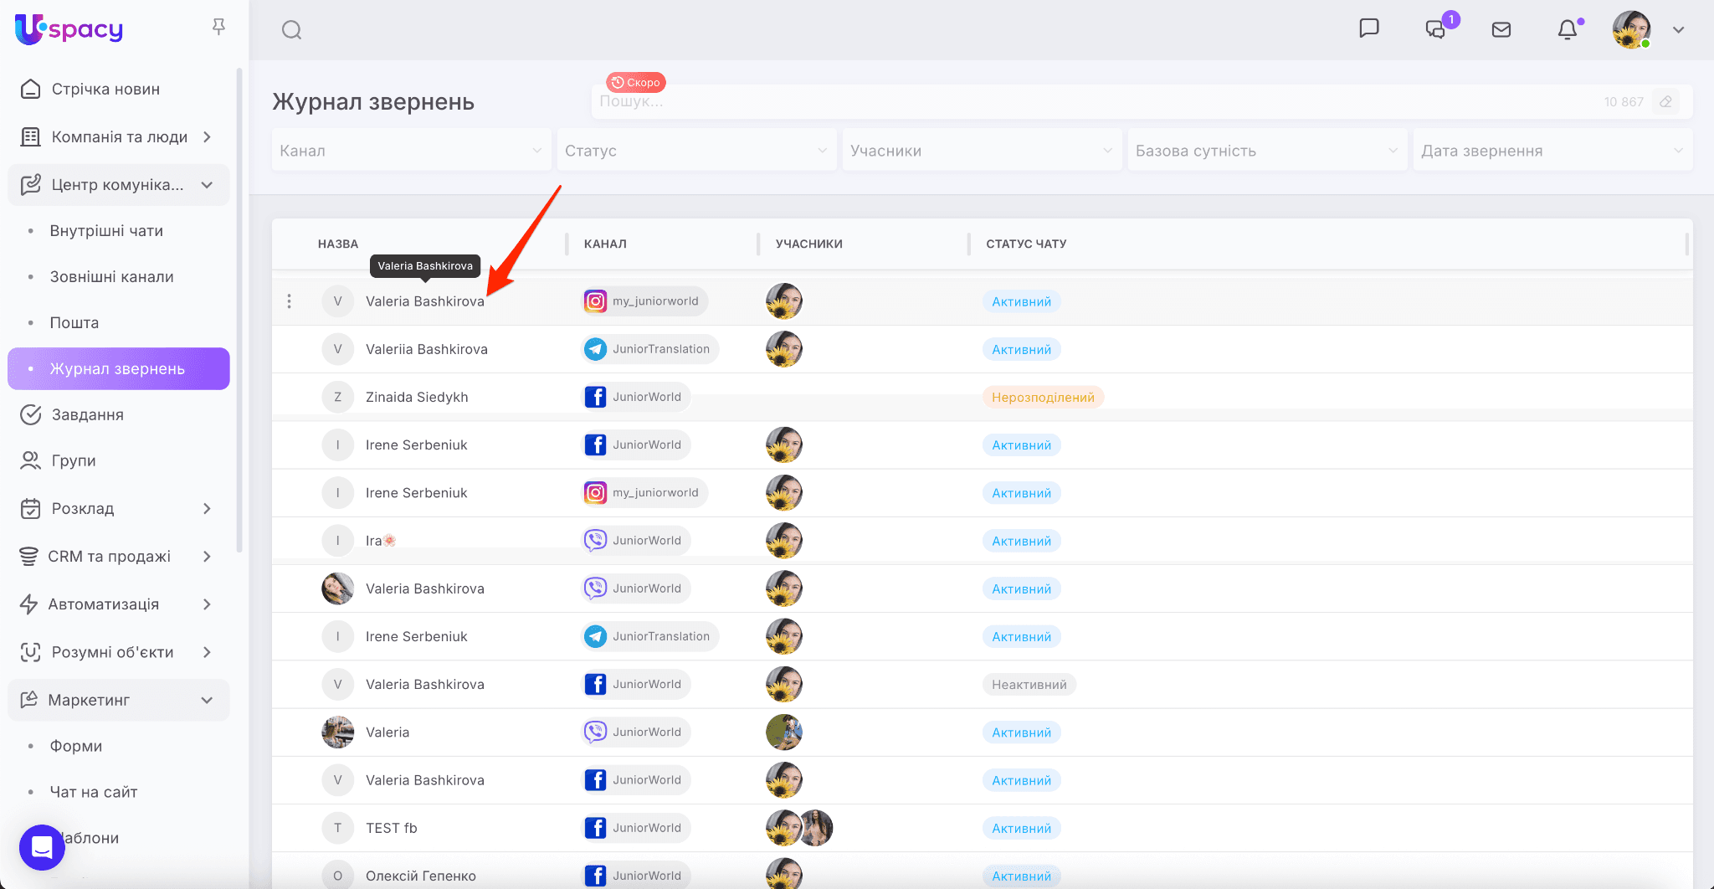Click the Неактивний status badge
The image size is (1714, 889).
tap(1029, 685)
